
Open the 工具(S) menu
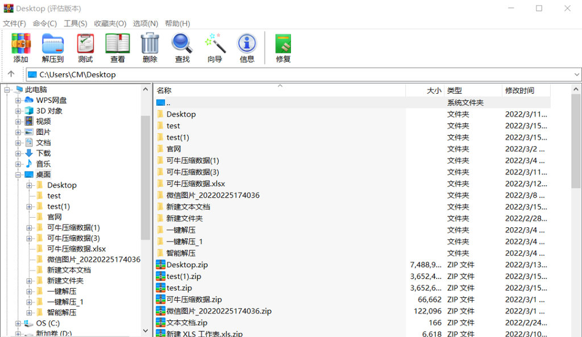pyautogui.click(x=76, y=23)
